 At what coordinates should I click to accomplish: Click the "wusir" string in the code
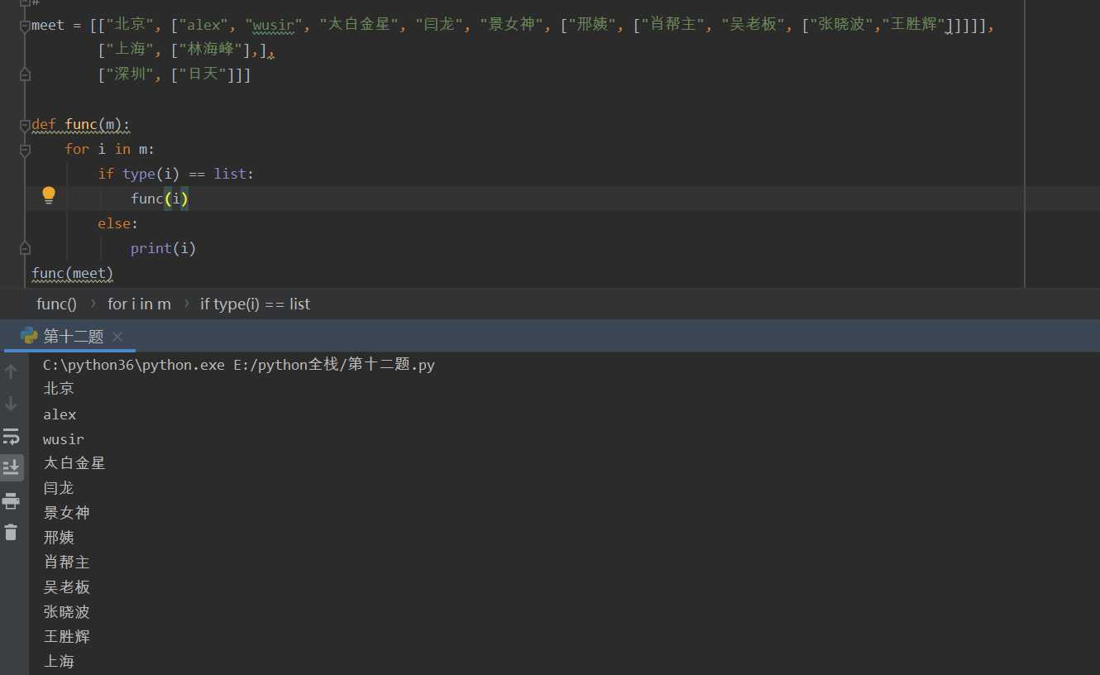[274, 25]
